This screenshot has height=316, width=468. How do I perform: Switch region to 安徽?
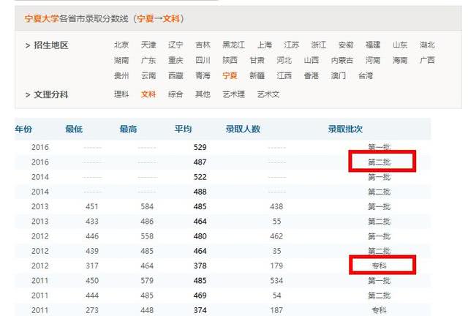coord(346,45)
